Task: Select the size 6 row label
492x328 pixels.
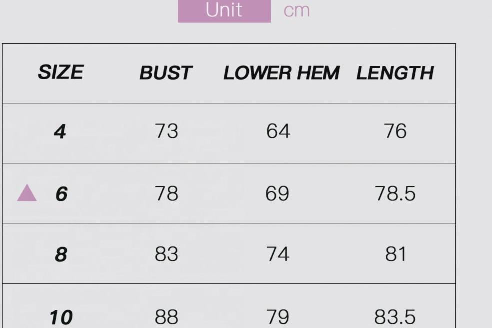Action: point(61,194)
